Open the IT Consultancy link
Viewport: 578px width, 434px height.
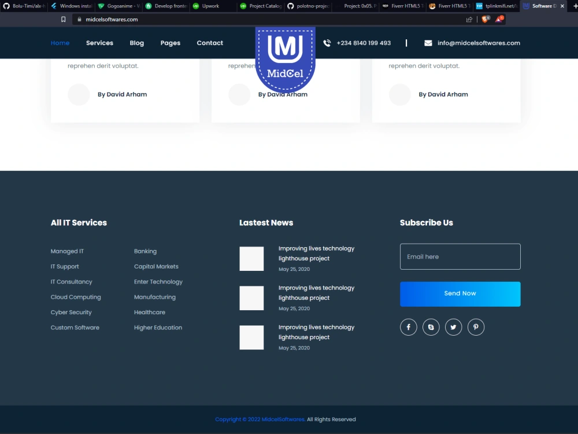click(x=72, y=282)
